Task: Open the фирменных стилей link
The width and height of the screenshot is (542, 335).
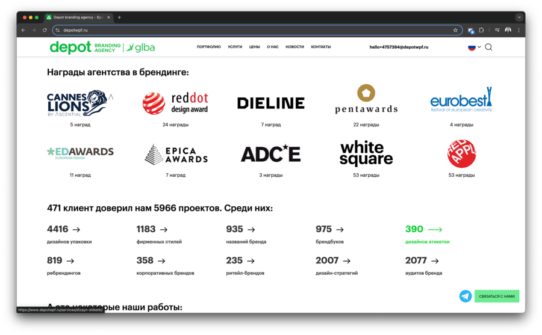Action: [x=159, y=242]
